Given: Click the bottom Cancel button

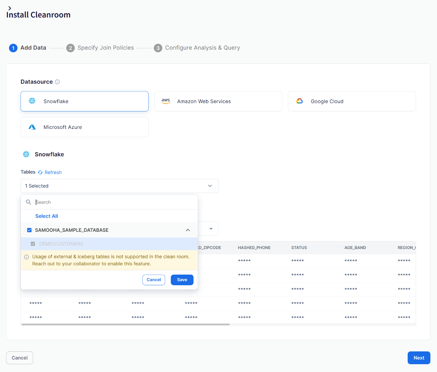Looking at the screenshot, I should (x=20, y=358).
